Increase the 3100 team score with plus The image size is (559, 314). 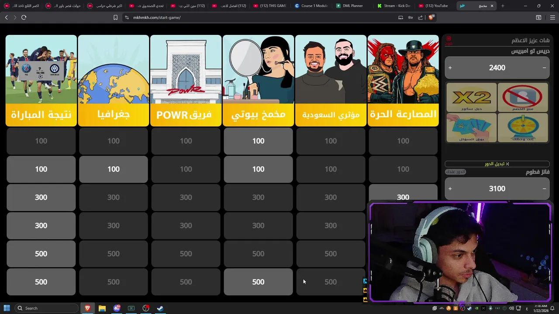[450, 188]
